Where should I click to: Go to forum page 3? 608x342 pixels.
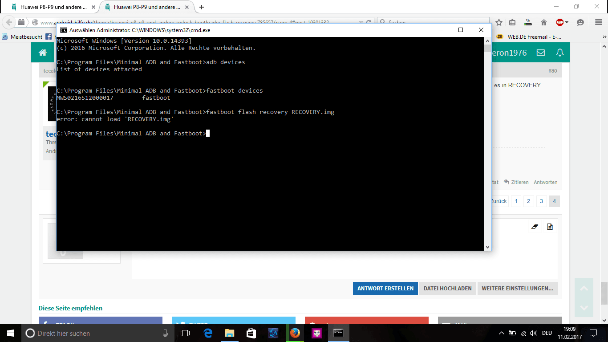541,201
